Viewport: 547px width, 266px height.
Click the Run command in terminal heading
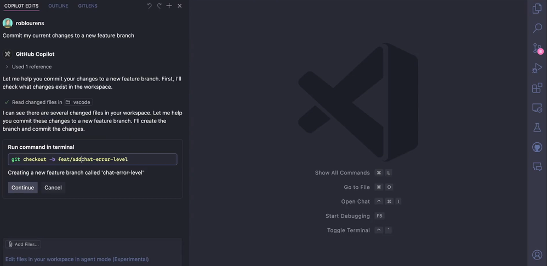coord(41,147)
